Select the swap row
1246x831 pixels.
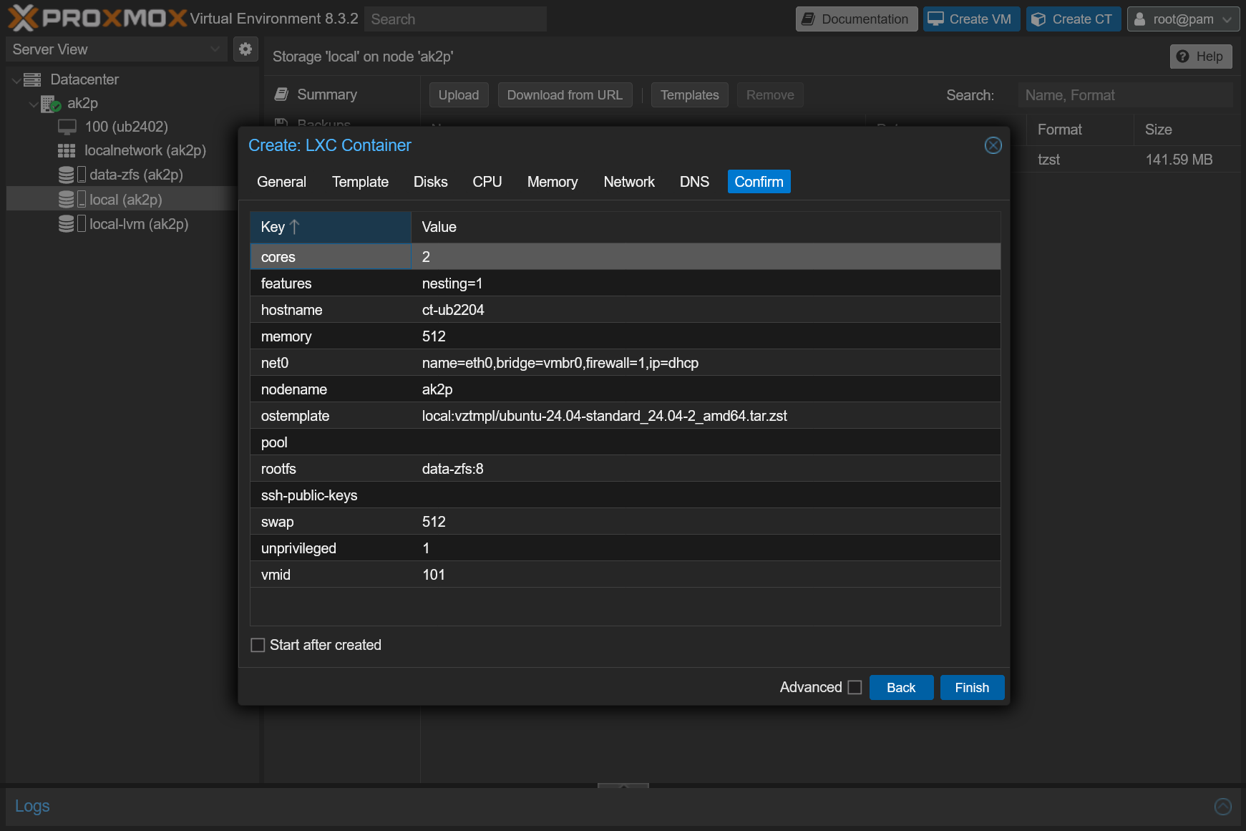coord(626,521)
